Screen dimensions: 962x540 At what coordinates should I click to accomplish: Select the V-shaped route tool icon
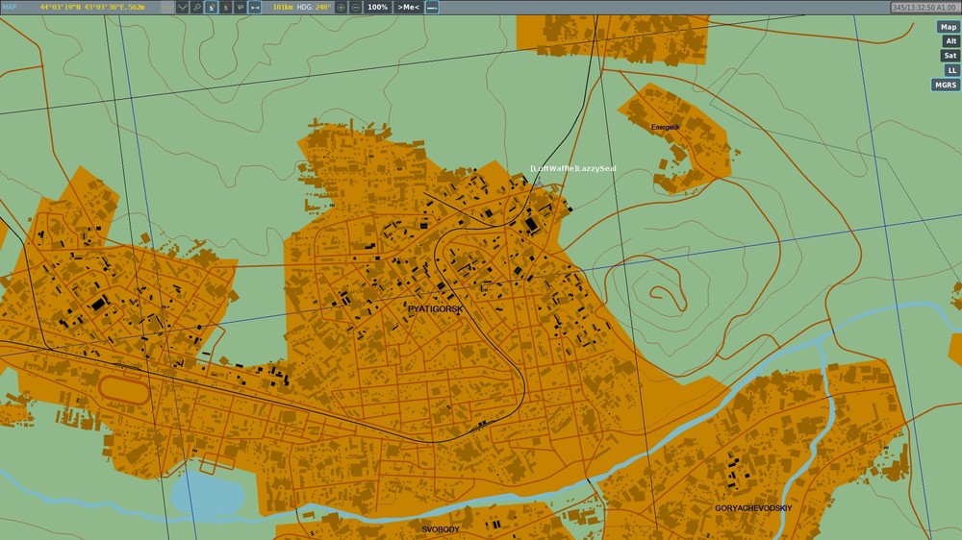(x=182, y=7)
